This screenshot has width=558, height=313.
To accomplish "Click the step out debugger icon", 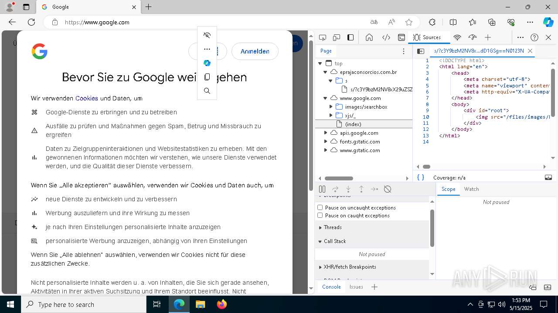I will (x=361, y=189).
